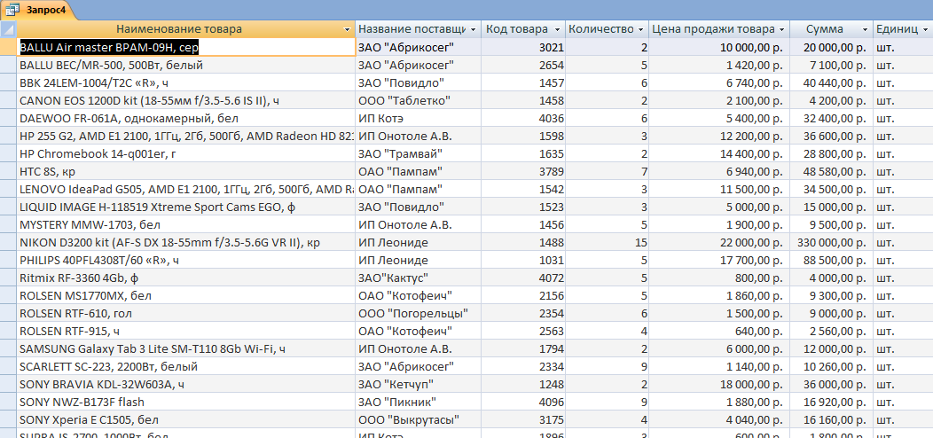Click sum cell 330 000,00 р.

tap(831, 243)
